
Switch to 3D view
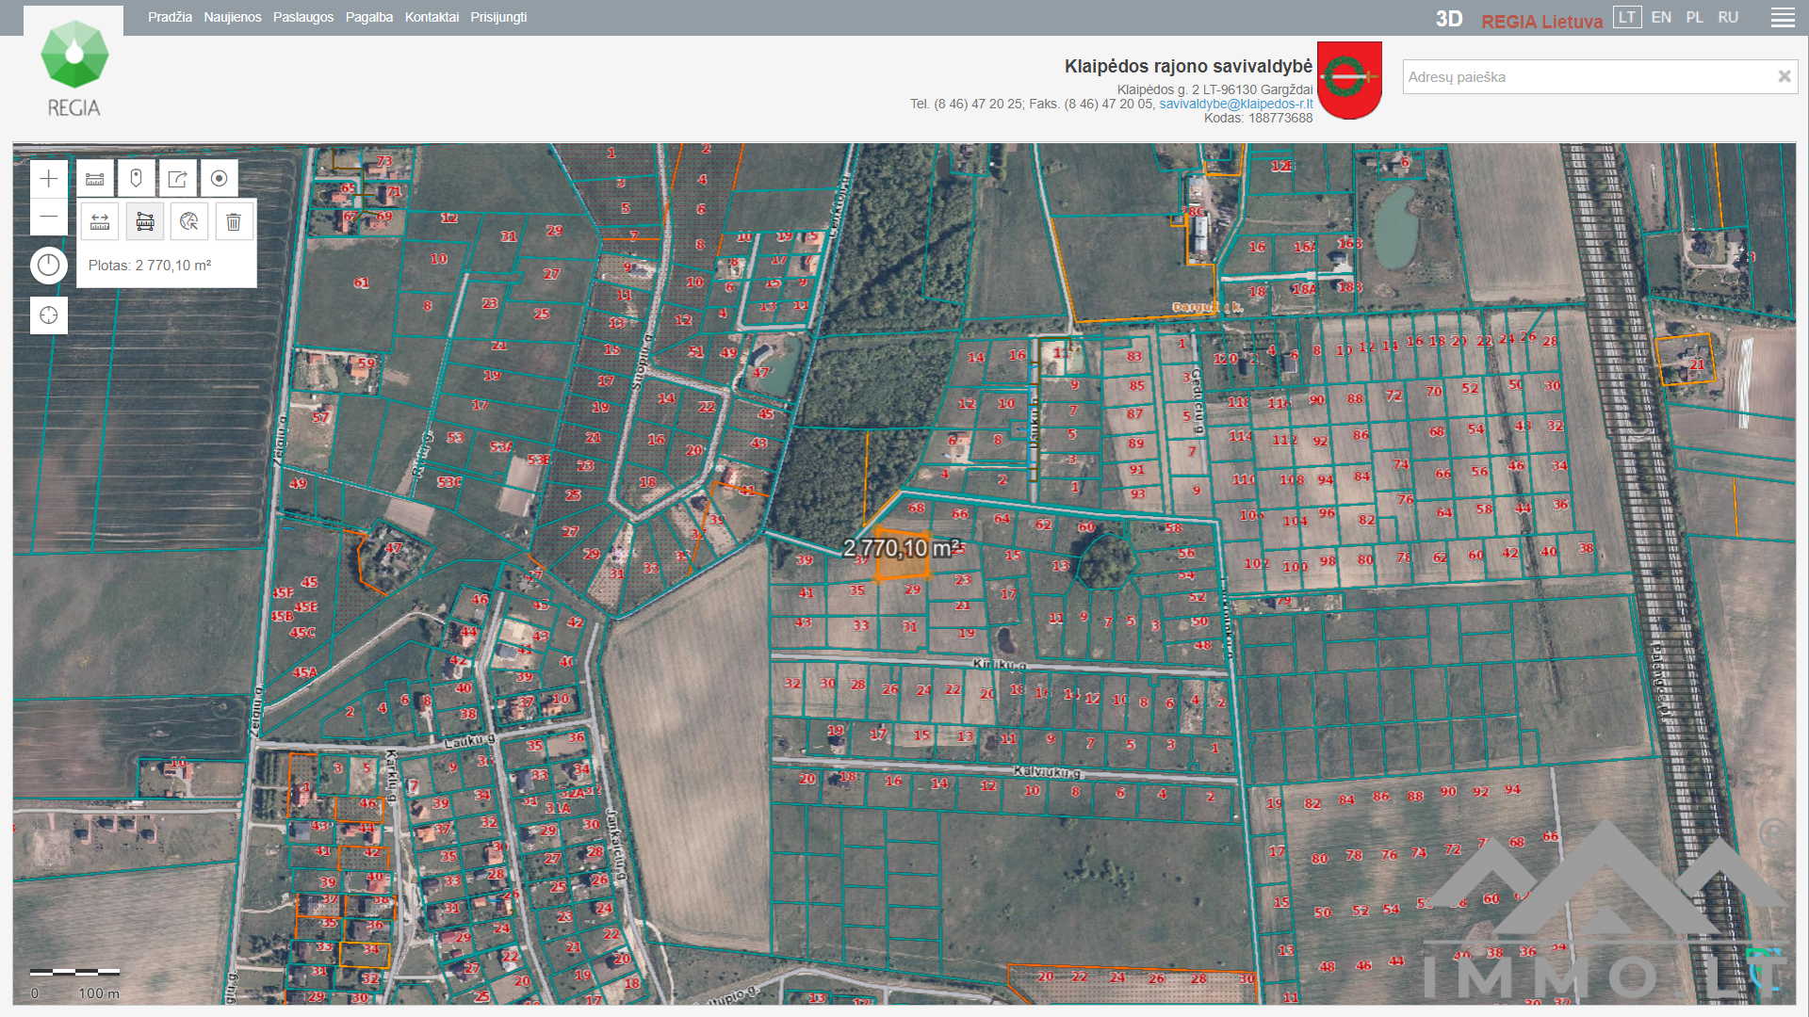[1448, 20]
